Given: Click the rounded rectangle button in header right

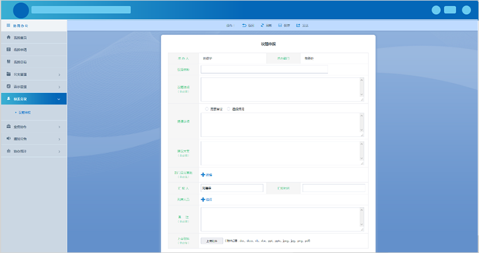Looking at the screenshot, I should click(450, 10).
